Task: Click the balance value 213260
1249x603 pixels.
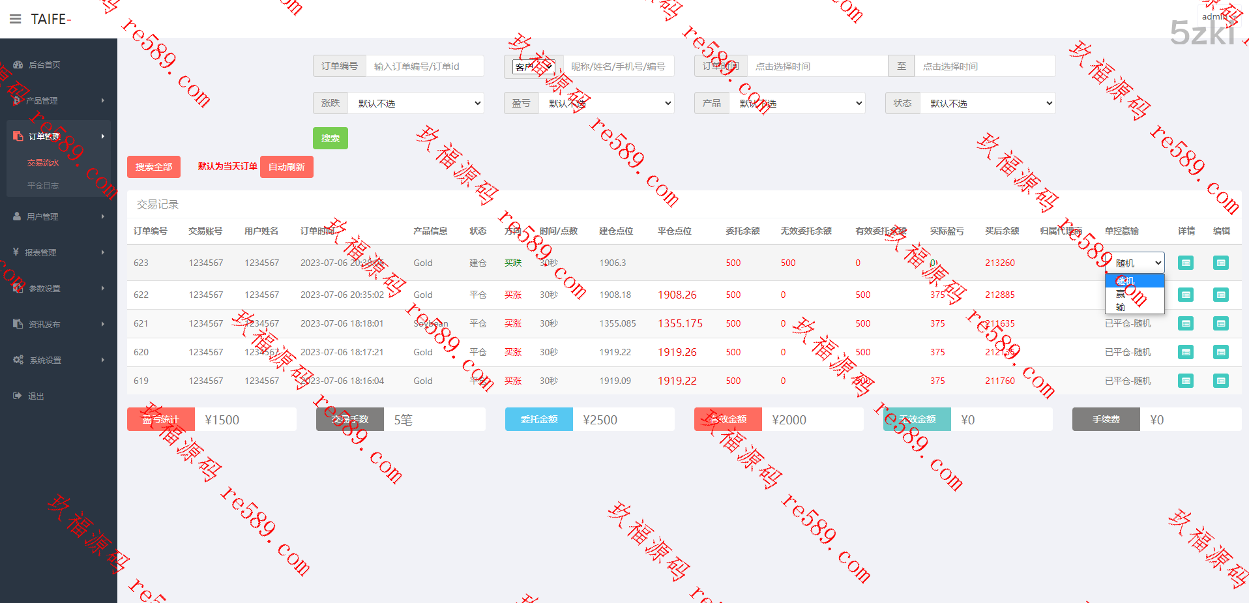Action: click(x=1000, y=263)
